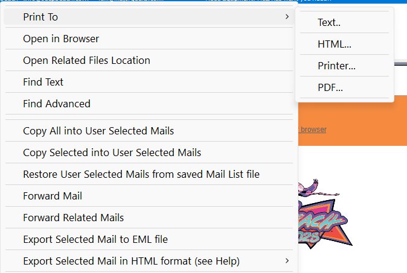Expand the Print To submenu arrow
The height and width of the screenshot is (273, 407).
click(x=286, y=17)
